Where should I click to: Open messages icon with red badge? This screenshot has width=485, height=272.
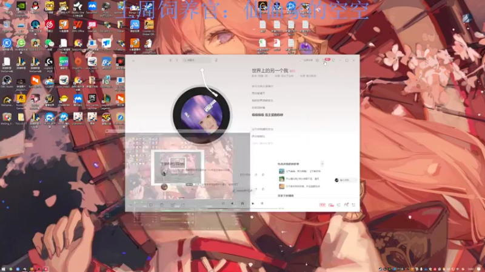tap(325, 60)
